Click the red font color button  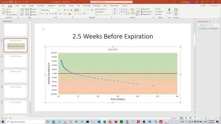(70, 14)
